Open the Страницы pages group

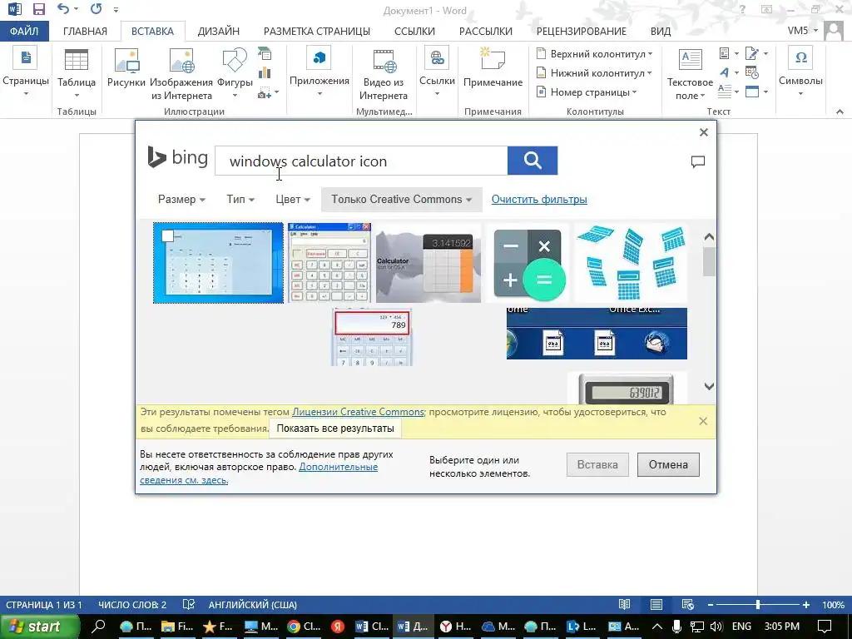[26, 73]
